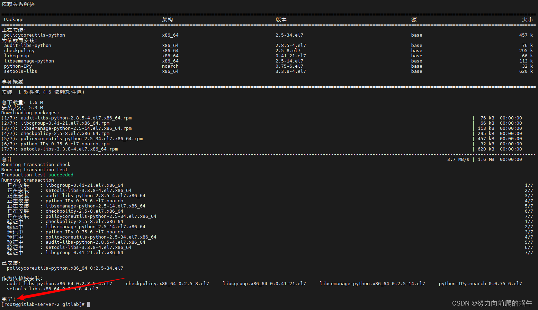Select the "noarch" architecture cell for python-IPy
Image resolution: width=538 pixels, height=310 pixels.
(170, 66)
